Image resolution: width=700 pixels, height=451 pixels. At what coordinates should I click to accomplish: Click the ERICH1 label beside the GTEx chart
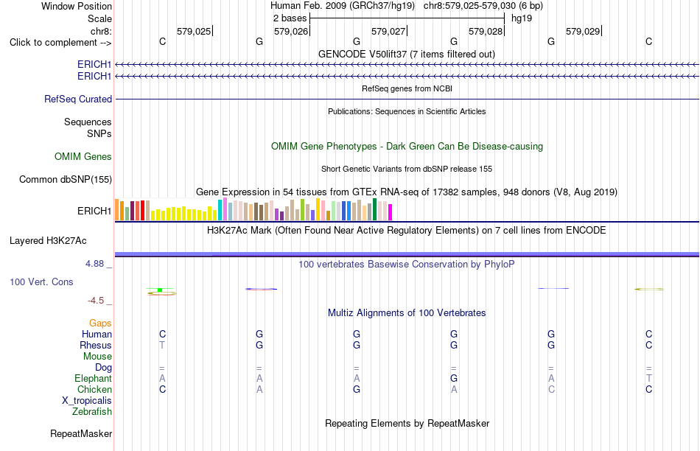94,211
